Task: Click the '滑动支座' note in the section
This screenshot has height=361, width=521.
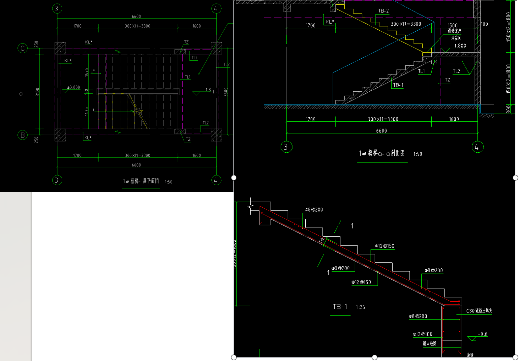Action: (454, 31)
